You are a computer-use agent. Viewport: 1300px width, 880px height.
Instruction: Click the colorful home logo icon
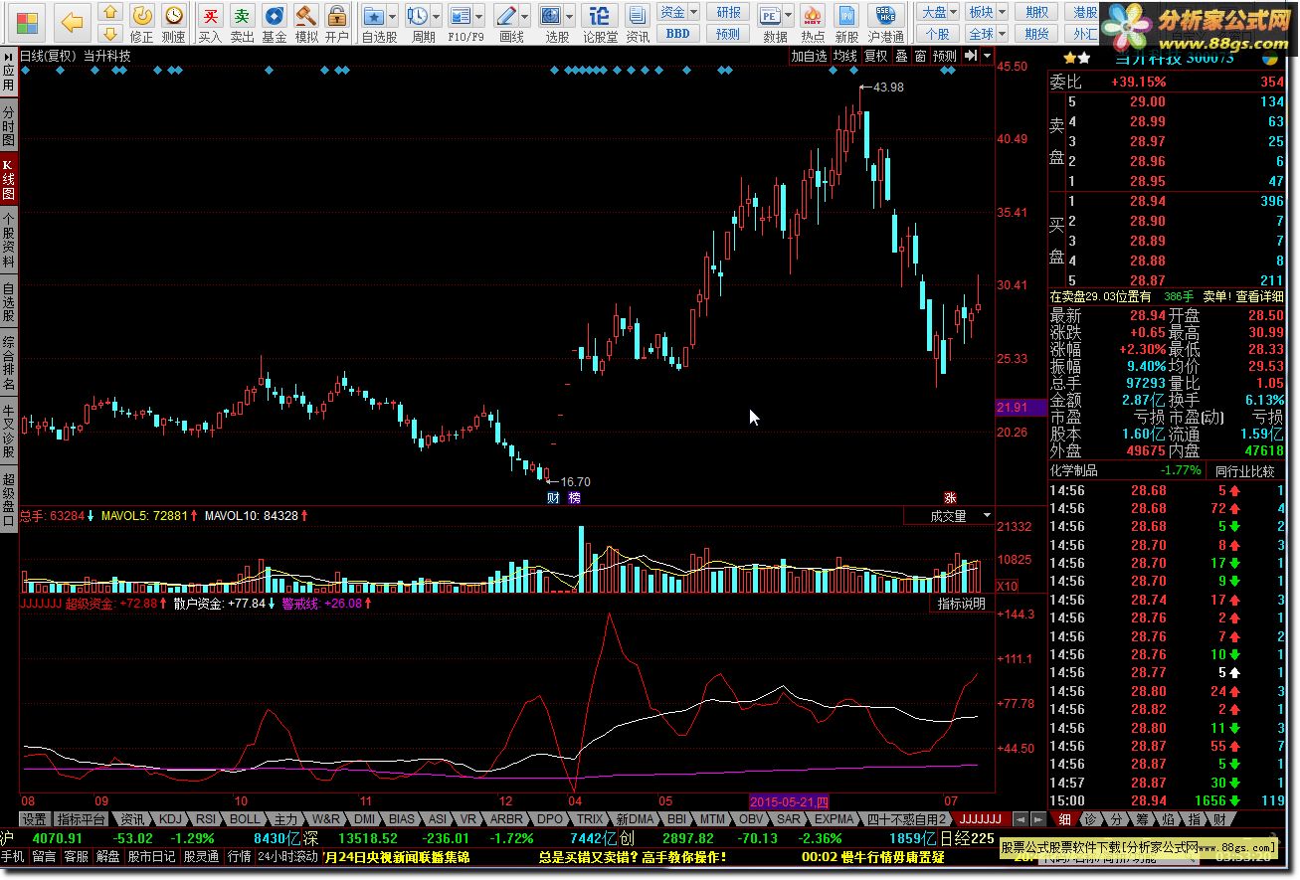[x=28, y=22]
